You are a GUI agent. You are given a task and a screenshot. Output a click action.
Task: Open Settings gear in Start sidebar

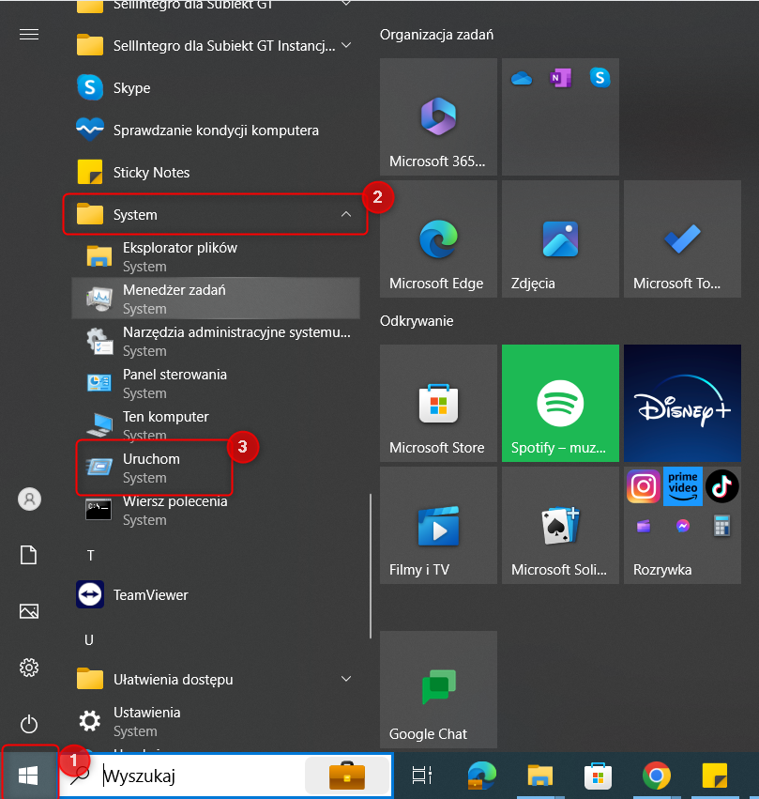pos(29,668)
